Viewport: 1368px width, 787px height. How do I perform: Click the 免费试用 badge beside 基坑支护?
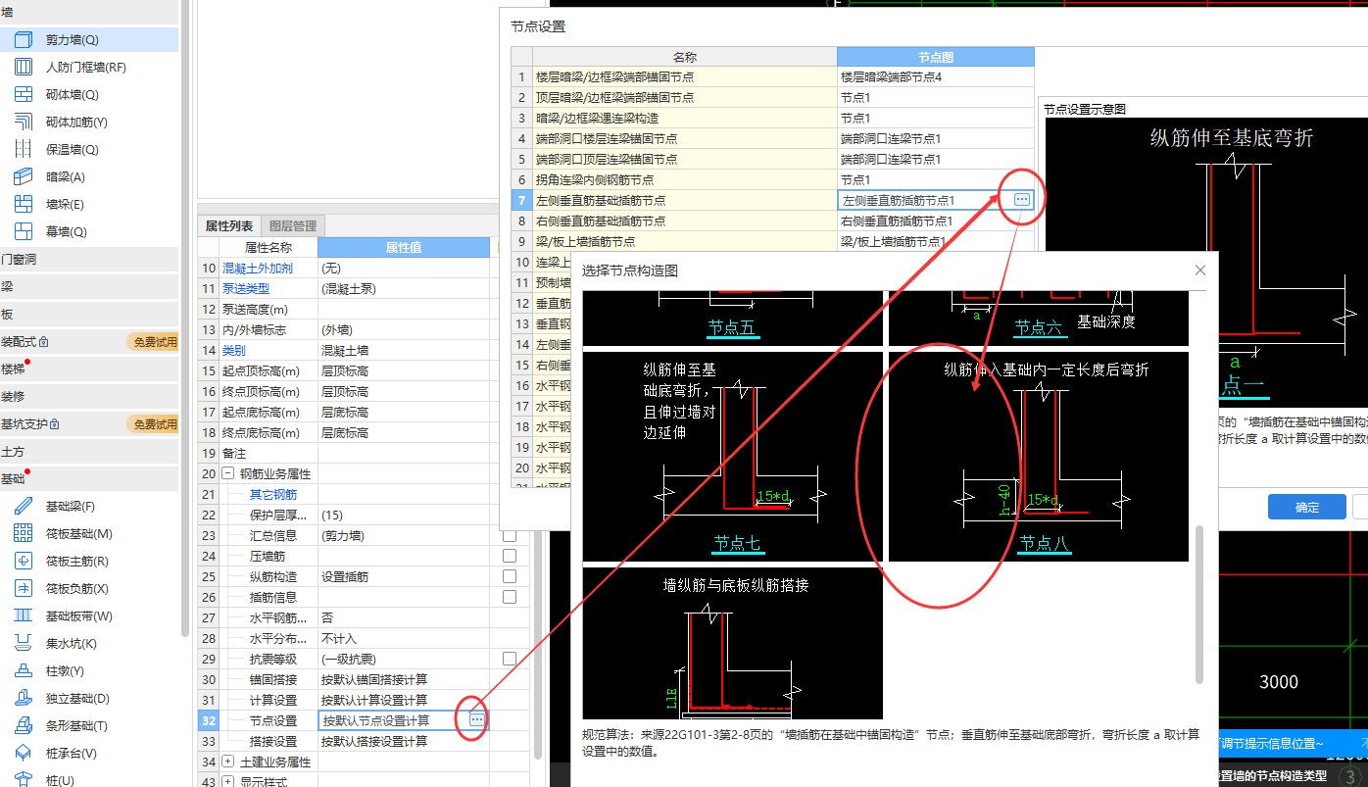(153, 424)
